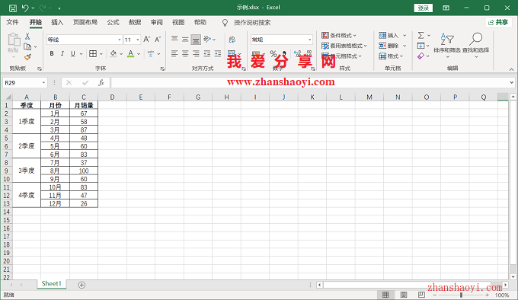518x300 pixels.
Task: Click the 登录 sign-in button
Action: [424, 8]
